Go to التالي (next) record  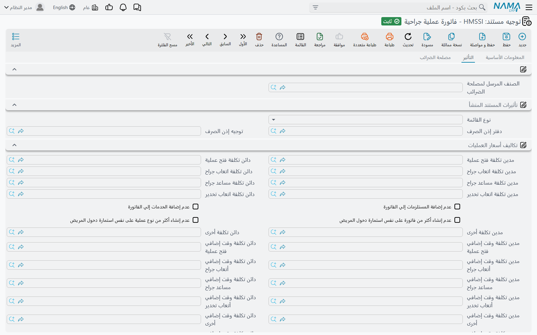tap(207, 37)
